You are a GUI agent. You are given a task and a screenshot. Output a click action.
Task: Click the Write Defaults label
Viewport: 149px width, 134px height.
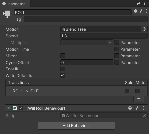(19, 76)
